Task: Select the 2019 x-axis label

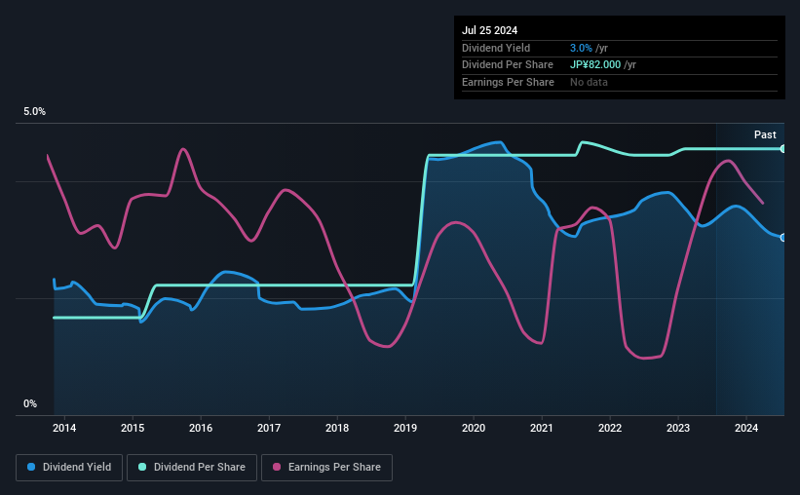Action: click(x=405, y=428)
